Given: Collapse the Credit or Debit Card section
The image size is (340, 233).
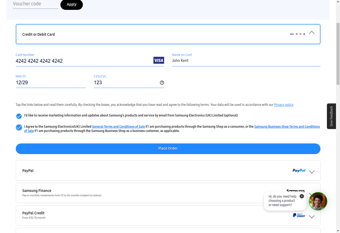Looking at the screenshot, I should (312, 33).
